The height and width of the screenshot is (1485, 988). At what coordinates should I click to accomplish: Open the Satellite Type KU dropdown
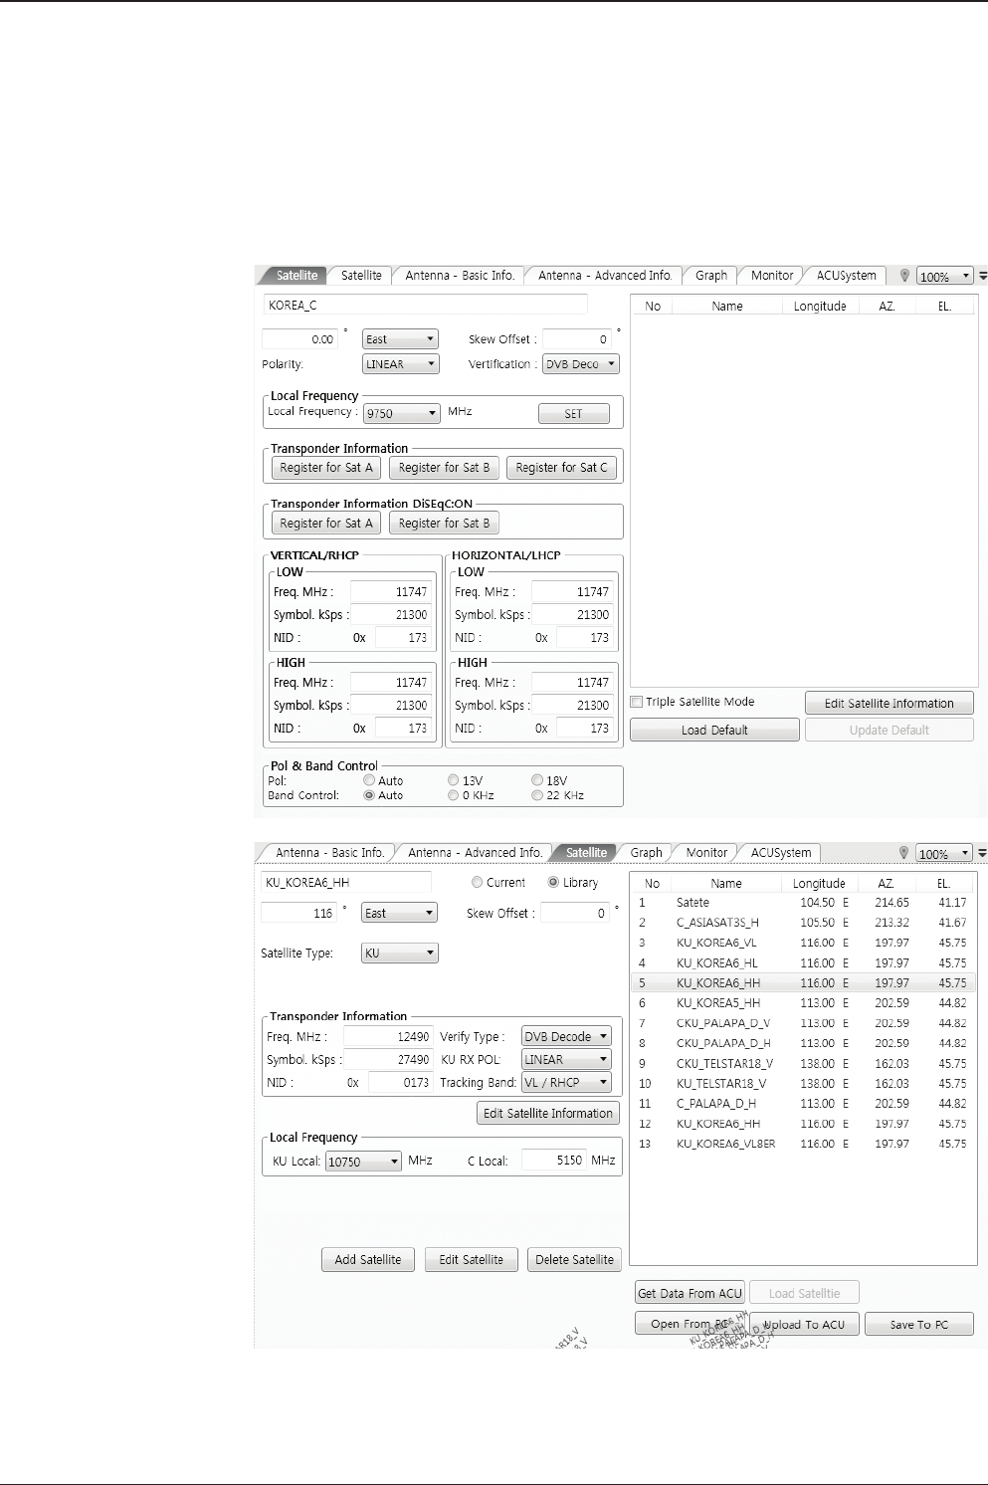(399, 953)
